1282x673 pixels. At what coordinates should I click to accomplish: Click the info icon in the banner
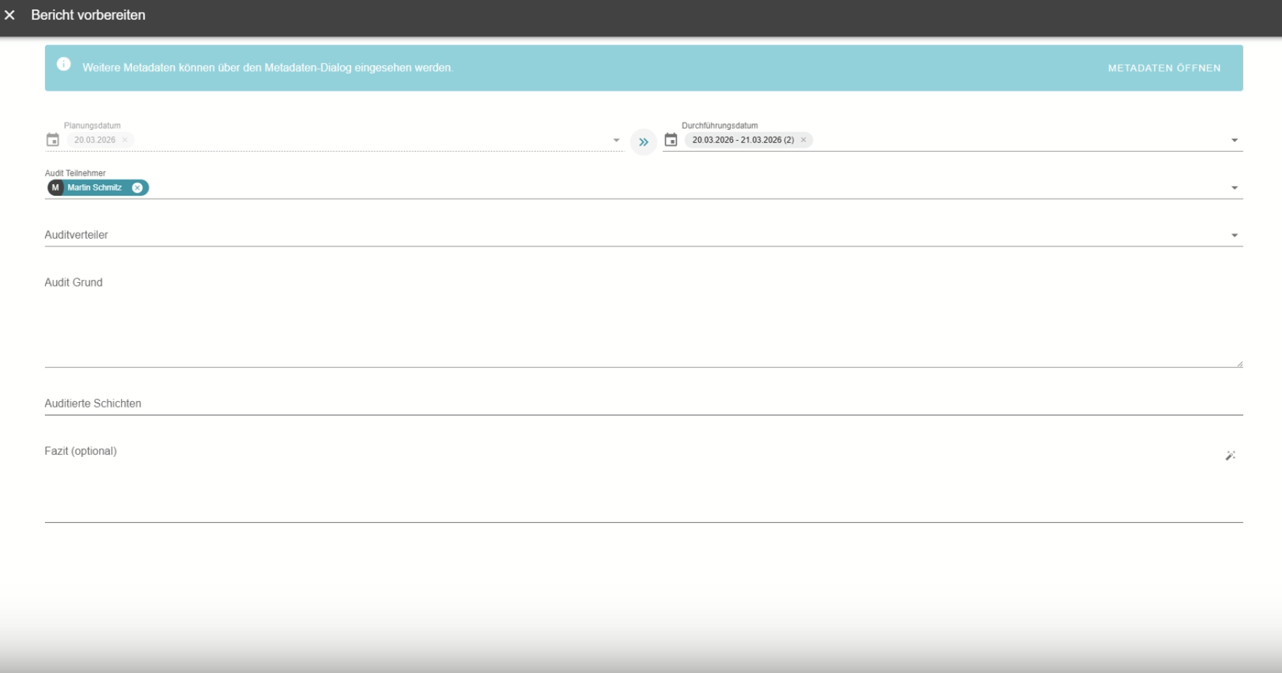tap(63, 64)
